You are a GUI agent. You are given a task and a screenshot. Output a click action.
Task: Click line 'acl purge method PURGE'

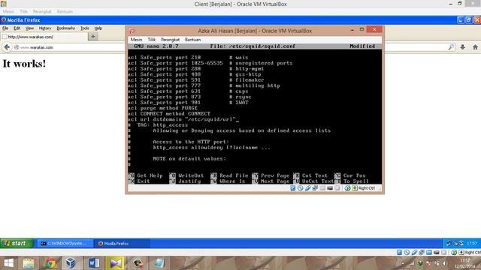pyautogui.click(x=162, y=108)
